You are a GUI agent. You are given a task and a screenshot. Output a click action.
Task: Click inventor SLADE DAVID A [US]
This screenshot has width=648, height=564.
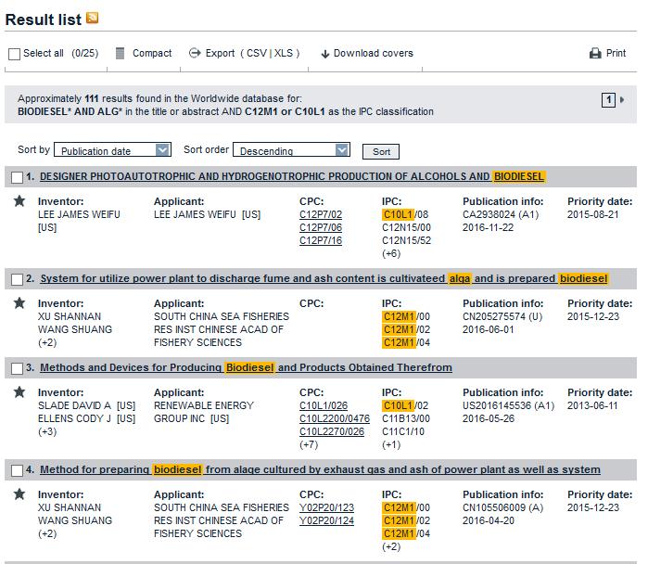pos(87,405)
